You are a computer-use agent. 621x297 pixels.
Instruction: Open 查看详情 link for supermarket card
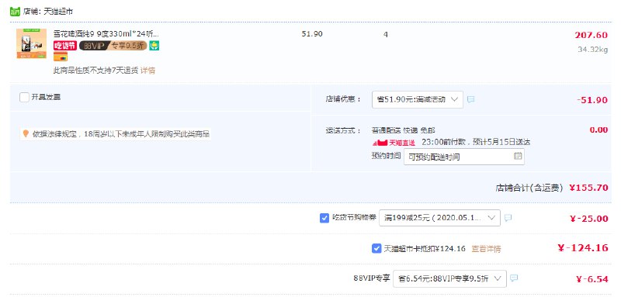coord(486,249)
